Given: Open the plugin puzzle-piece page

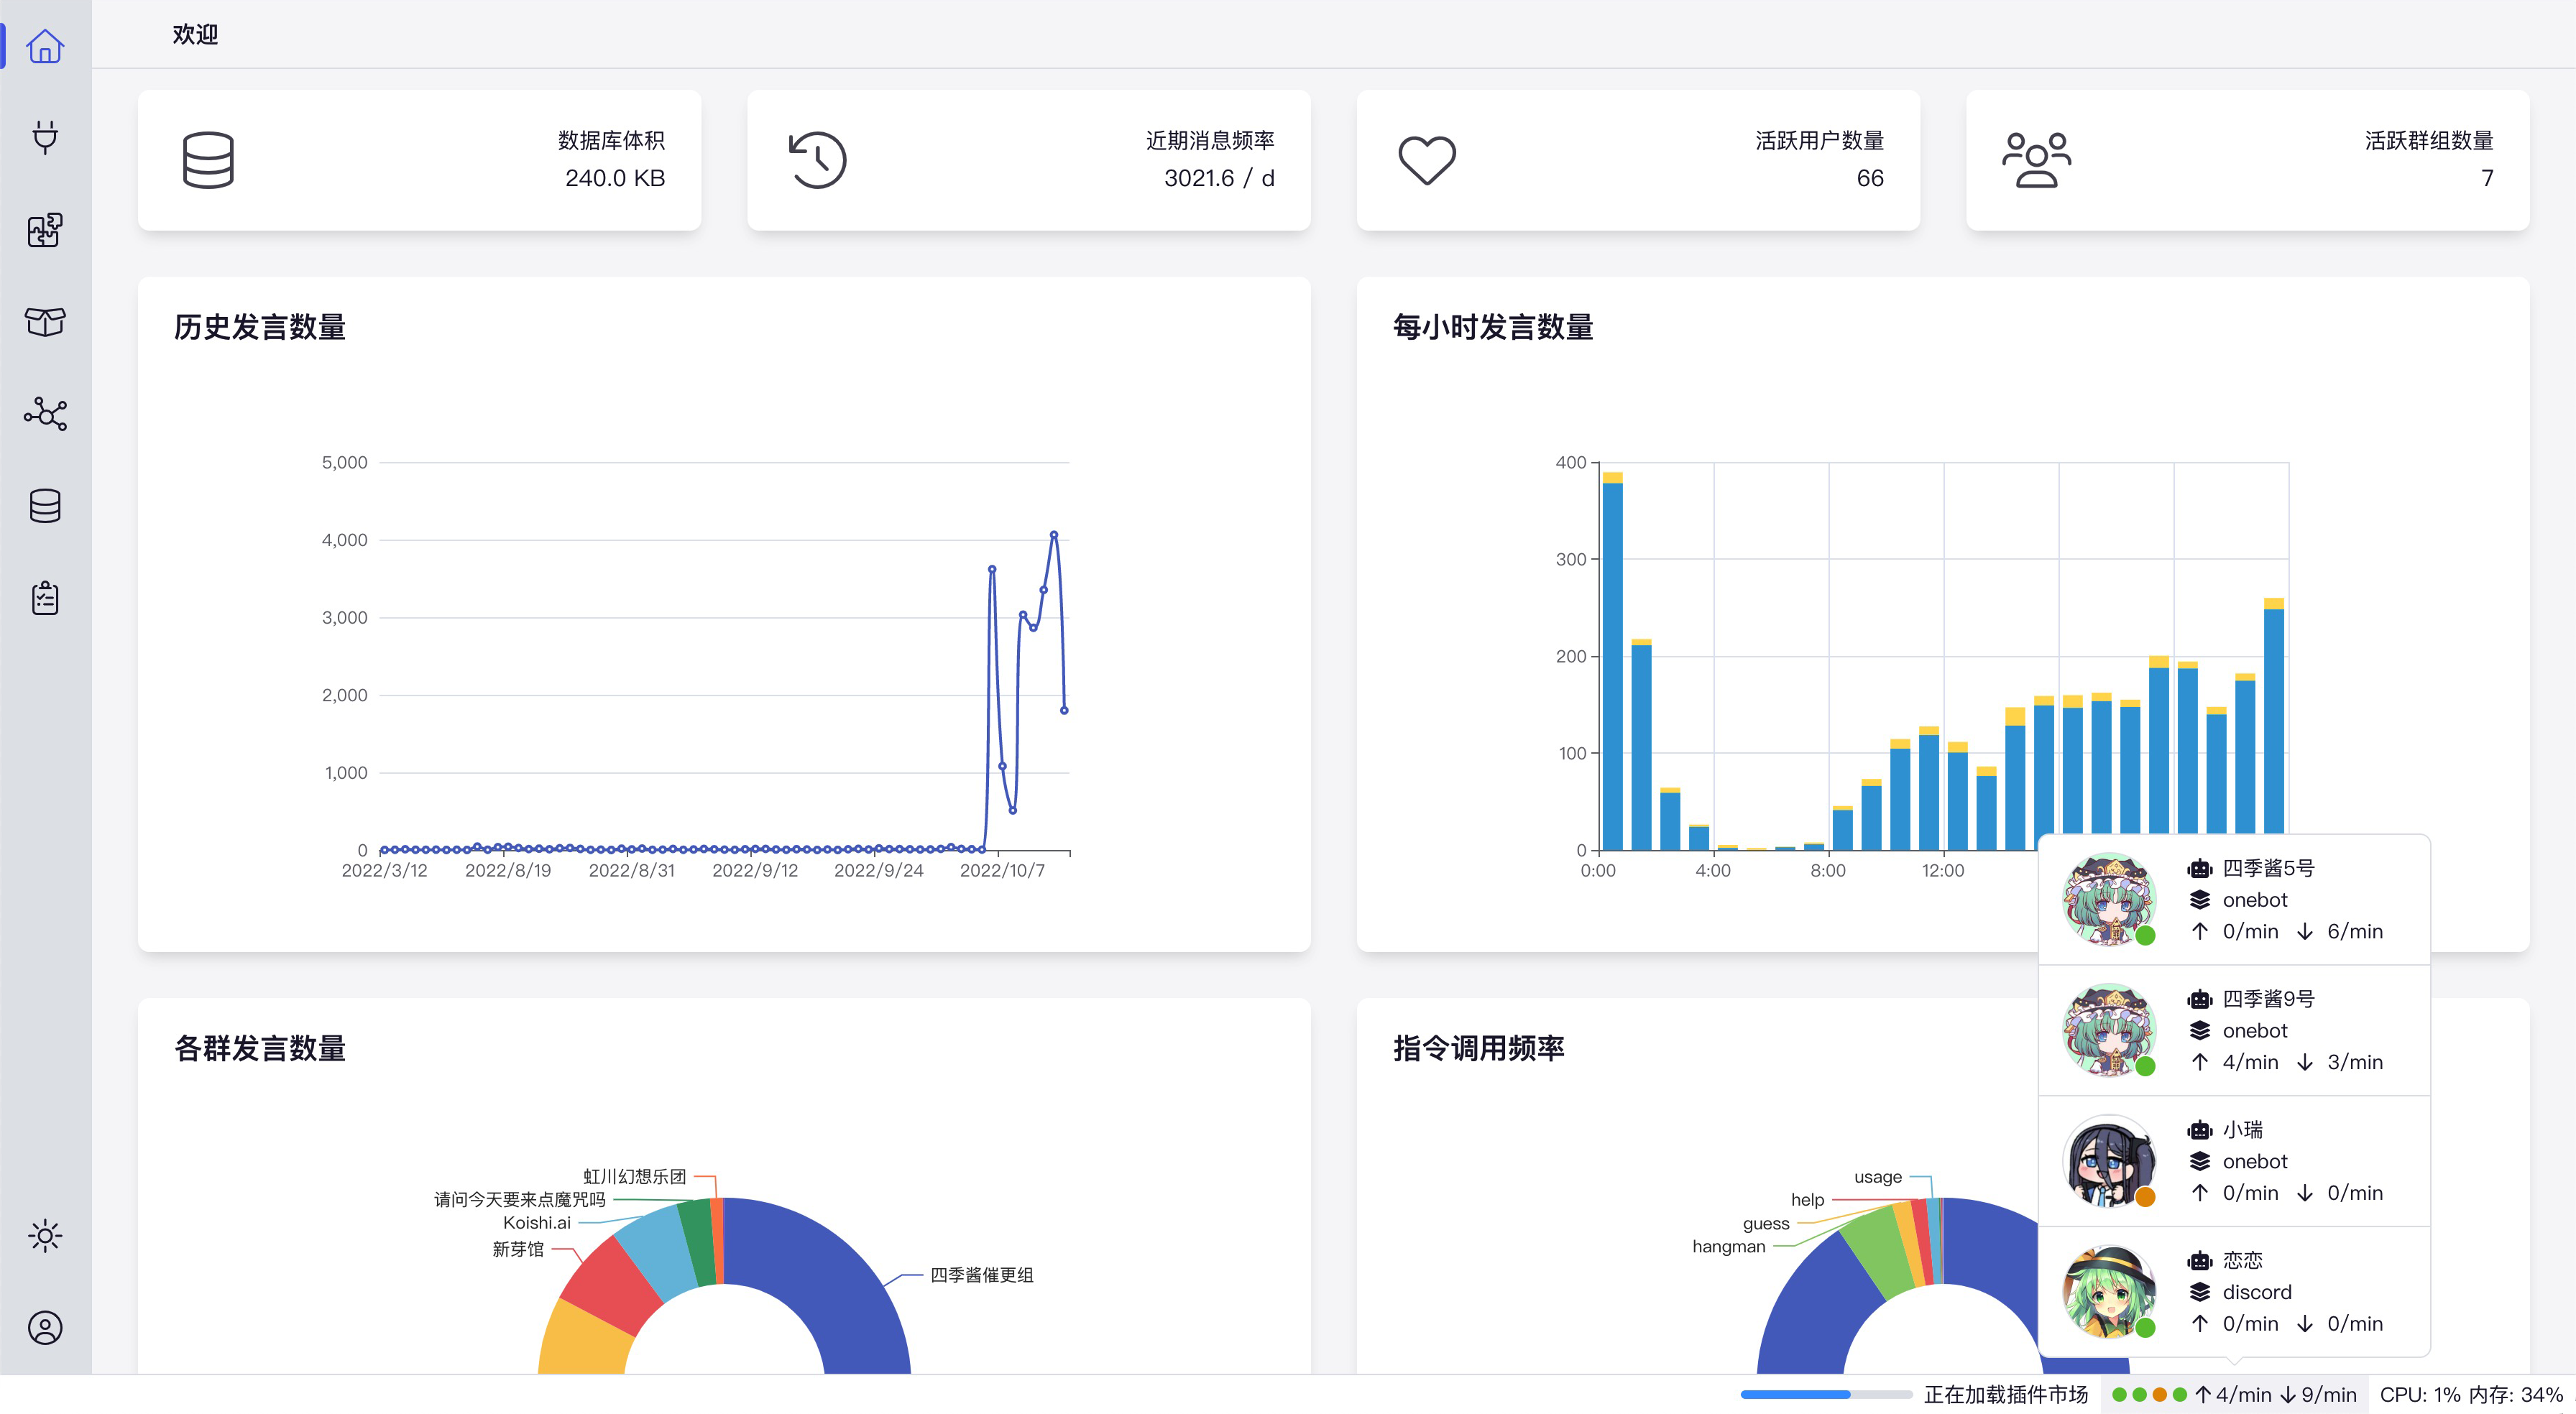Looking at the screenshot, I should [45, 230].
